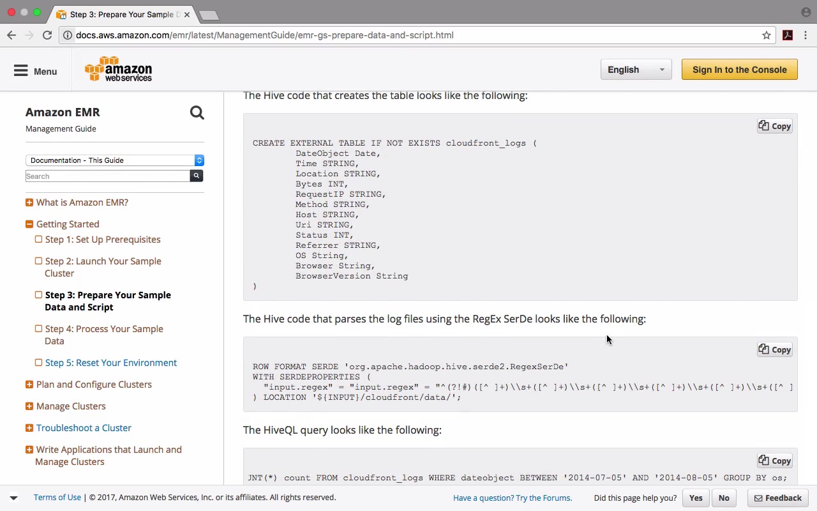Open the sidebar magnifier search icon
The image size is (817, 511).
click(x=197, y=113)
